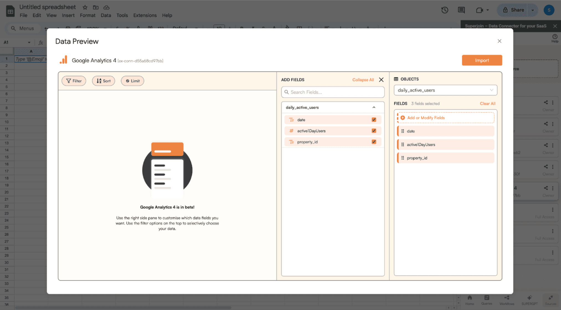Click Collapse All link
The width and height of the screenshot is (561, 310).
click(363, 80)
